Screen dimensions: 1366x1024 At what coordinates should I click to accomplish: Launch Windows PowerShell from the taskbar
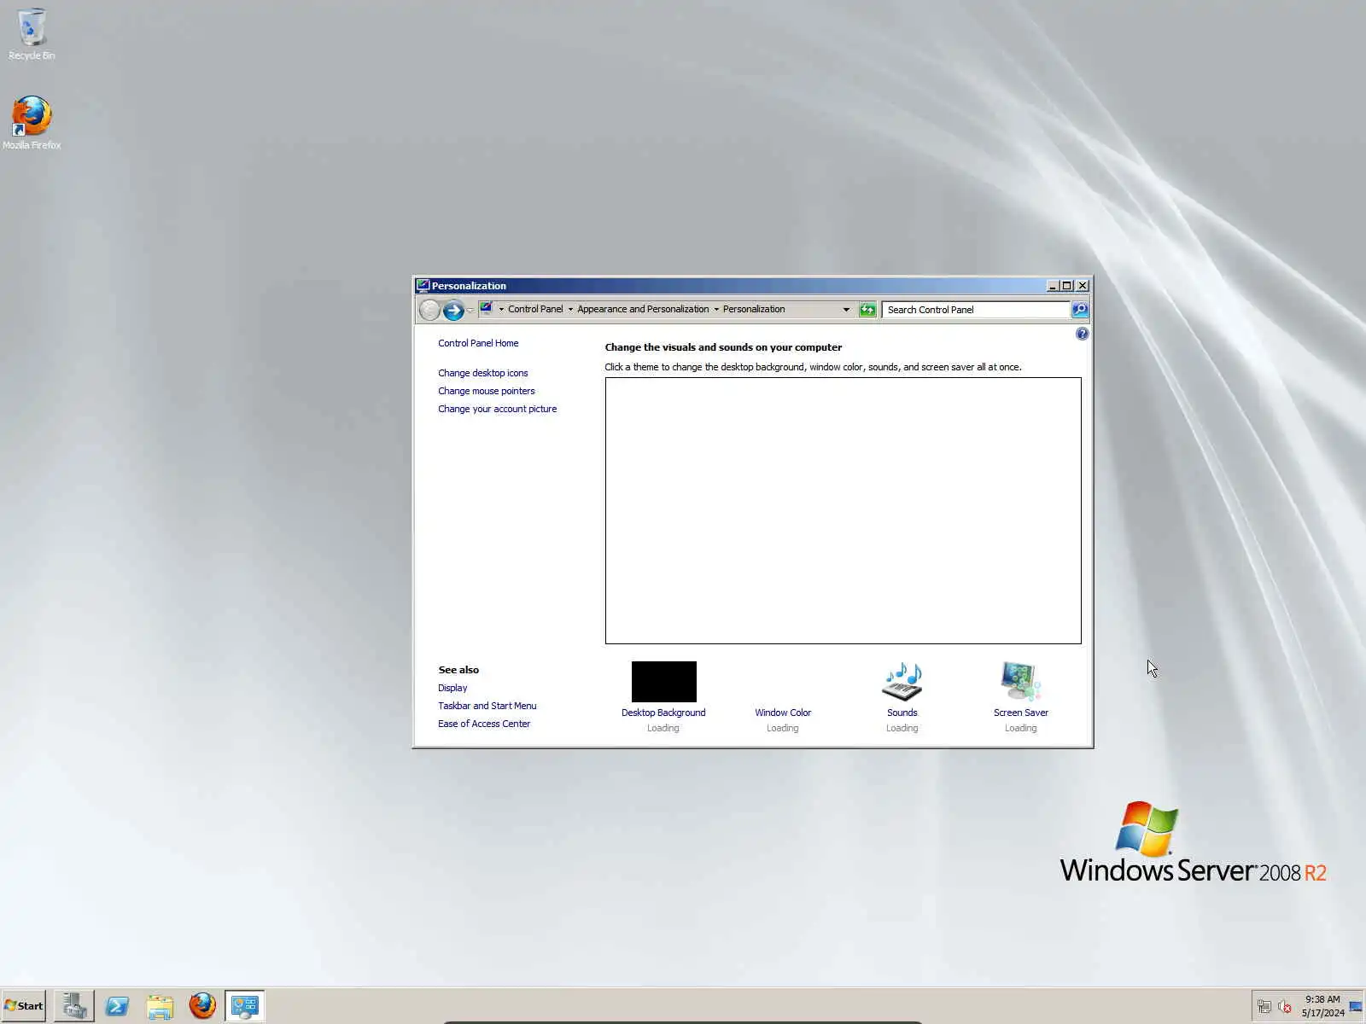click(117, 1006)
